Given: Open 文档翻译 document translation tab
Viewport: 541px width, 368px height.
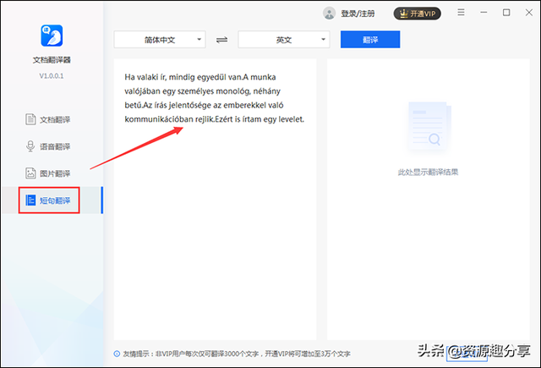Looking at the screenshot, I should pyautogui.click(x=48, y=119).
